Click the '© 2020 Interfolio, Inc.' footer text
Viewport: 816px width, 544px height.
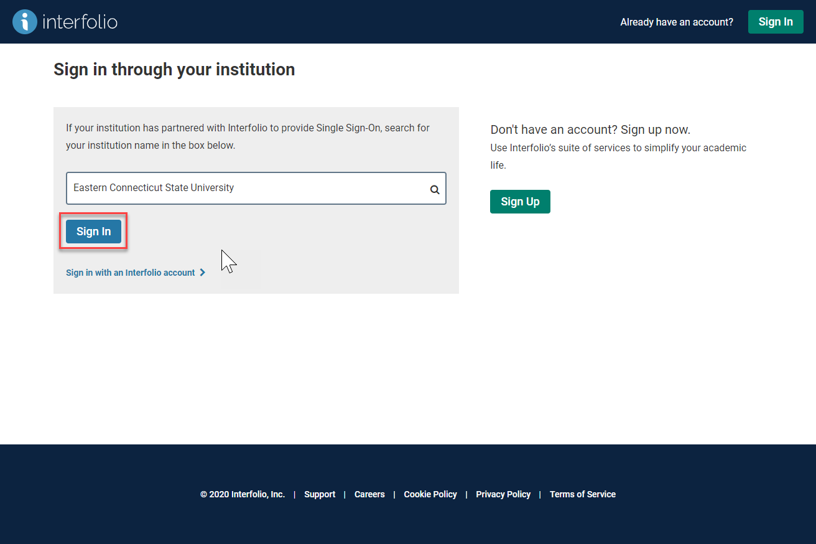[243, 494]
